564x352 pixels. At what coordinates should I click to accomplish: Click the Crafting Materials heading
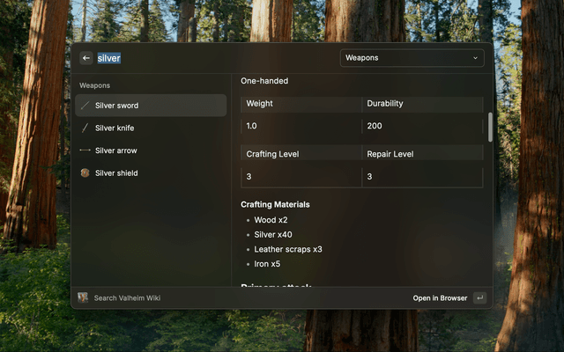pyautogui.click(x=275, y=204)
